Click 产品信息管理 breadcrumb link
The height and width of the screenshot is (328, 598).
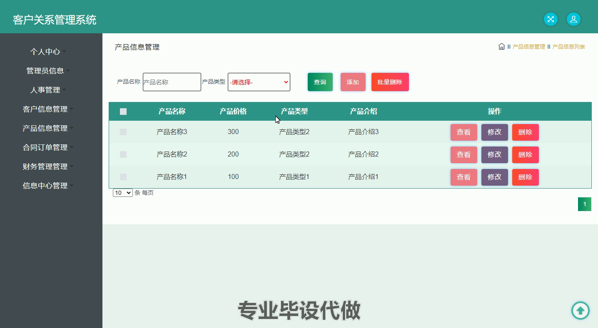(528, 47)
